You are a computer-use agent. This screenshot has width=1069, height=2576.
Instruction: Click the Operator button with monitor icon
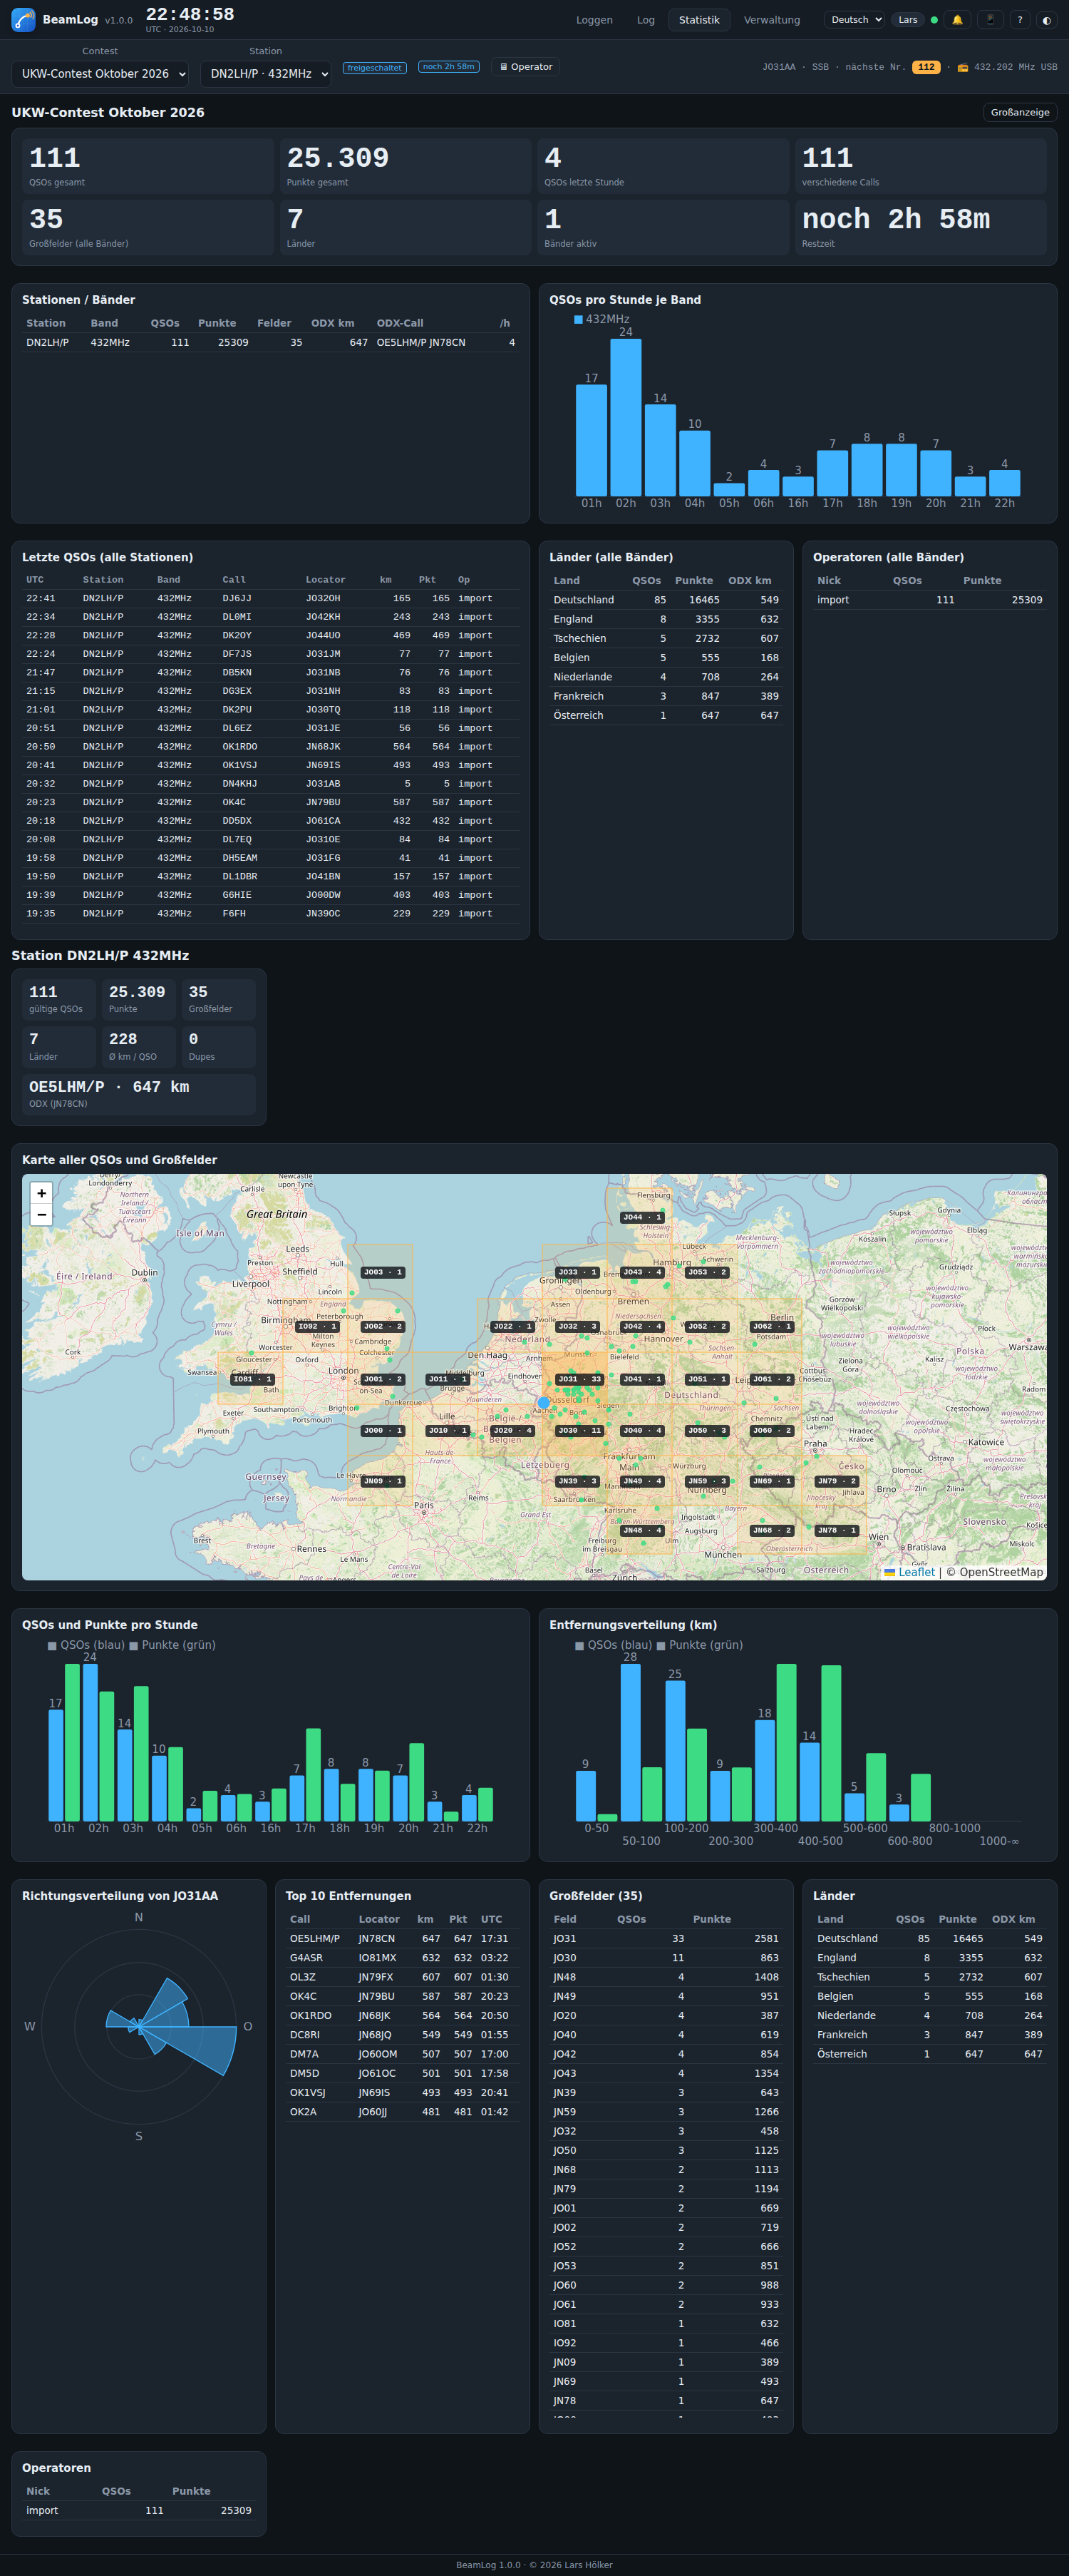pyautogui.click(x=525, y=67)
